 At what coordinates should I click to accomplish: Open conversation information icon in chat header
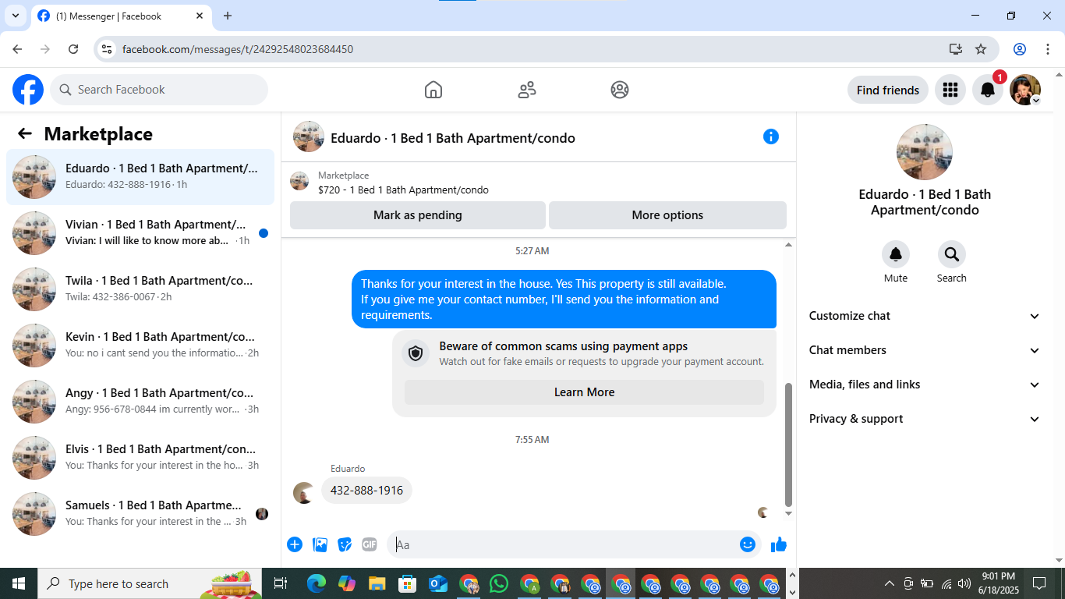click(771, 136)
